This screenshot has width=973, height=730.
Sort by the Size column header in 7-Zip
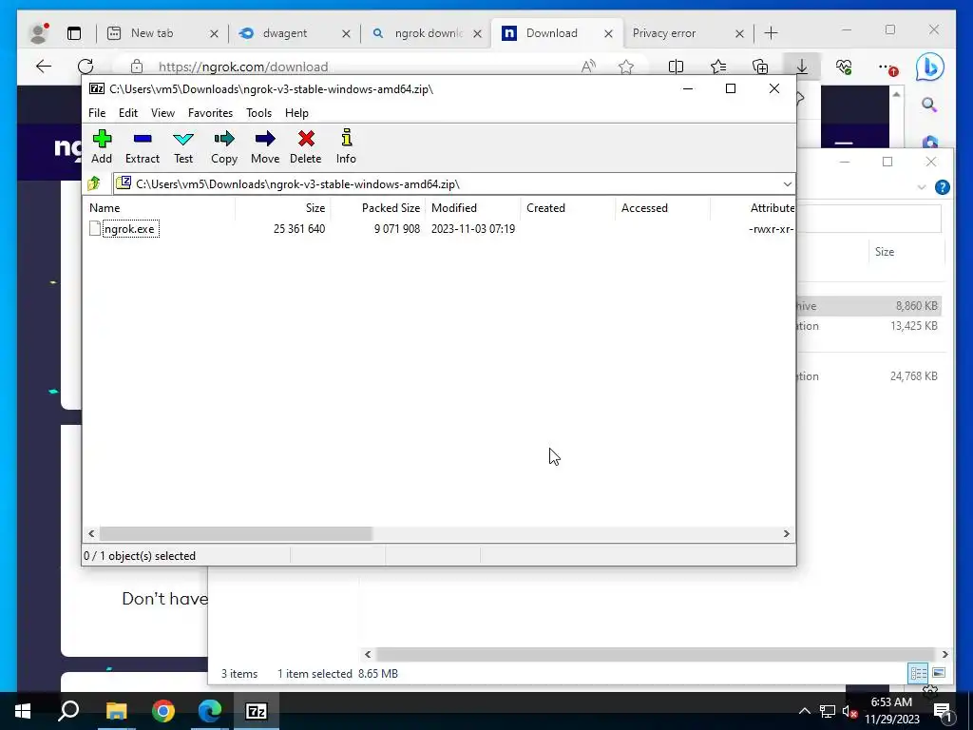coord(283,208)
